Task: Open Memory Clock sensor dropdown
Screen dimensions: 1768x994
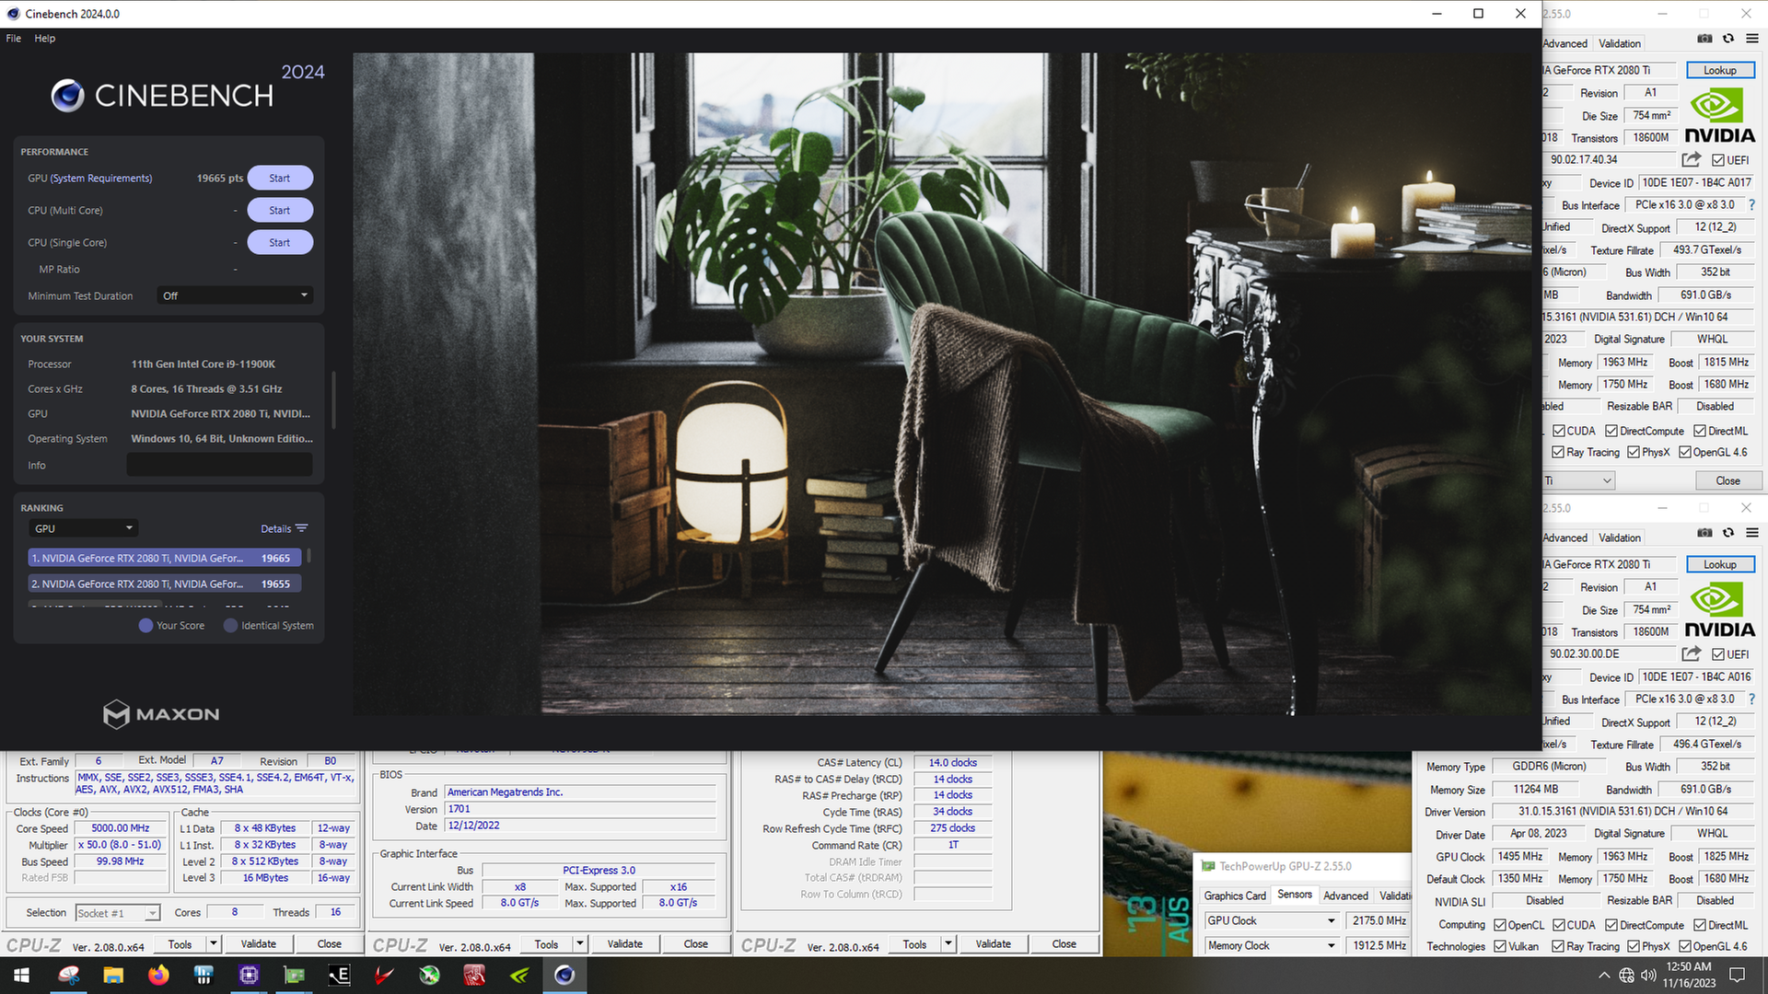Action: [x=1272, y=945]
